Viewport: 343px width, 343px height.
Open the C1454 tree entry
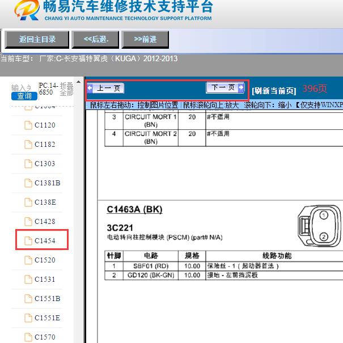45,240
